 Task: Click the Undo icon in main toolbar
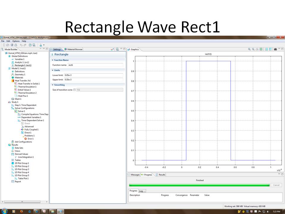coord(21,45)
